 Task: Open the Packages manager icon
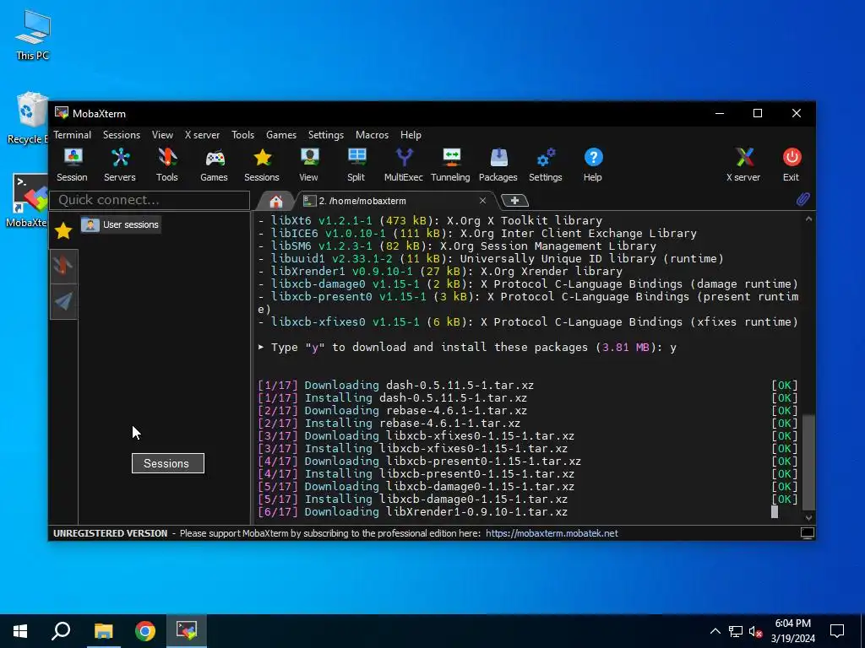click(498, 165)
